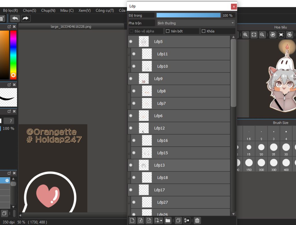Duplicate the selected layer

pyautogui.click(x=178, y=220)
